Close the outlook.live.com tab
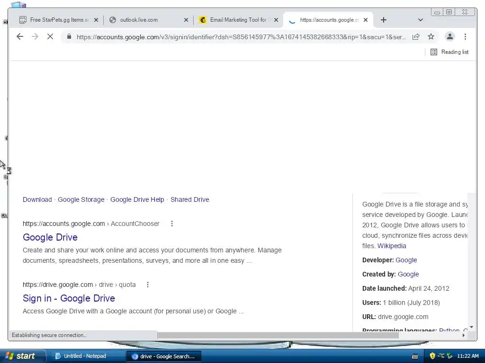This screenshot has width=485, height=363. (186, 20)
